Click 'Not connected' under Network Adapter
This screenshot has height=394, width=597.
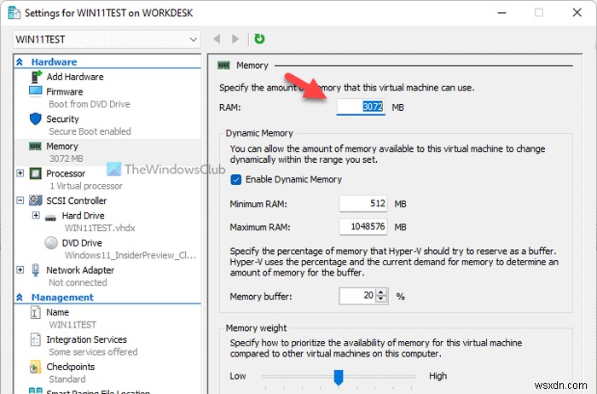[x=78, y=282]
